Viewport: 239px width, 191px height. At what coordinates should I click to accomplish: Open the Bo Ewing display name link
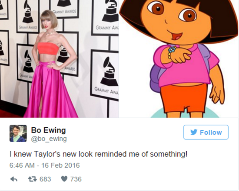pyautogui.click(x=48, y=130)
